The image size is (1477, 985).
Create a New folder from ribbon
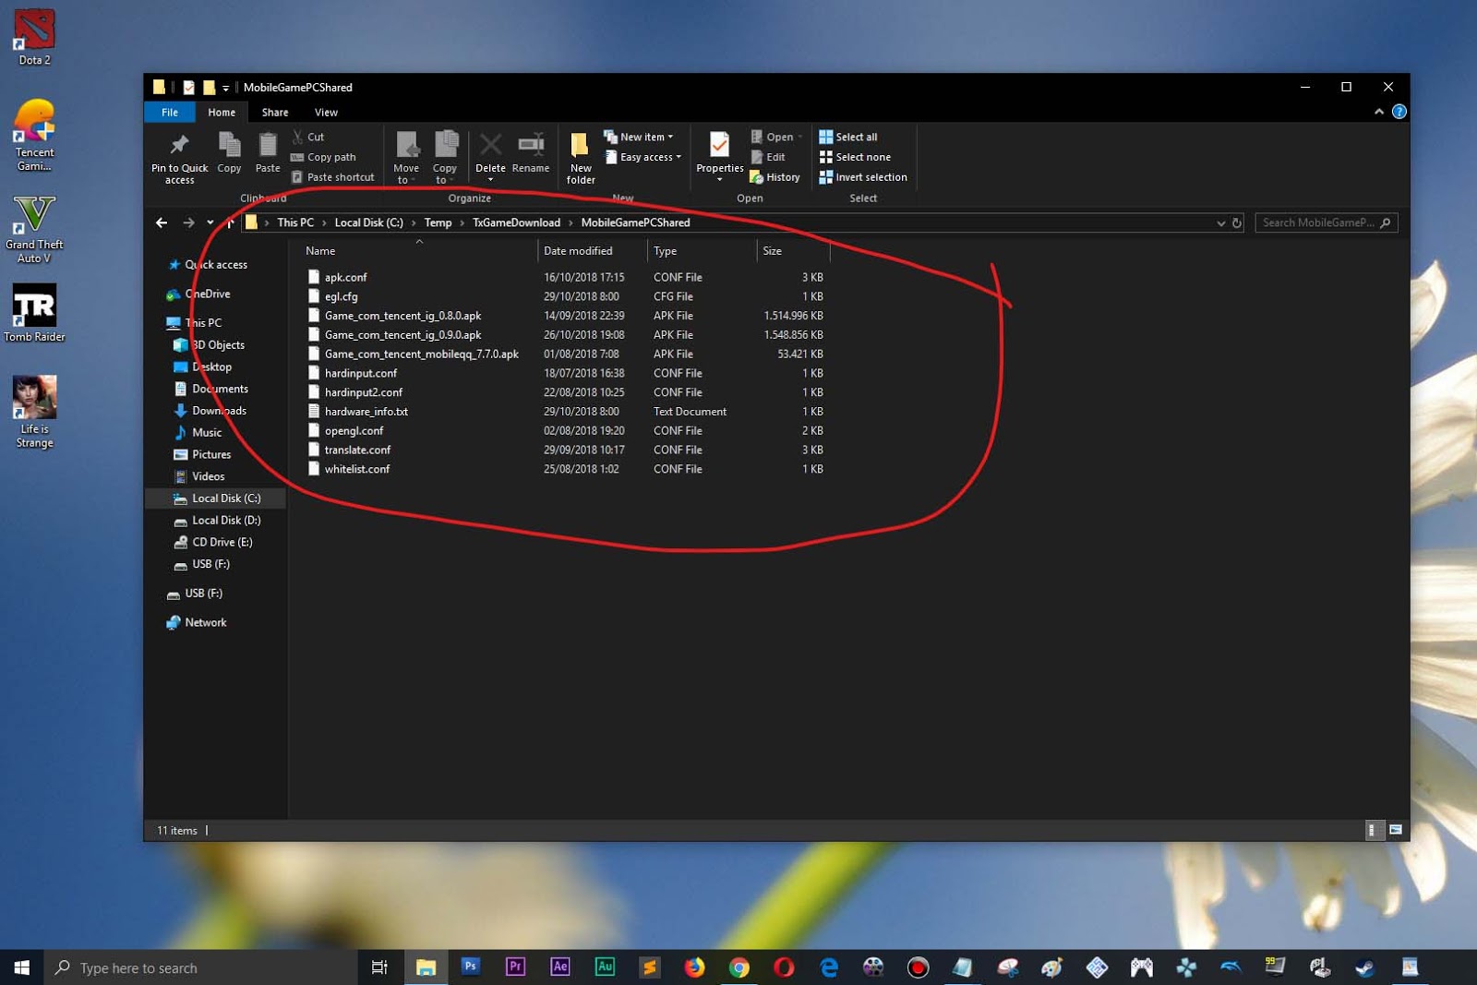pyautogui.click(x=581, y=158)
